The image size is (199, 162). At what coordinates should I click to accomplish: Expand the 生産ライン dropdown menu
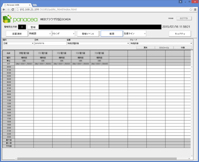(x=135, y=33)
